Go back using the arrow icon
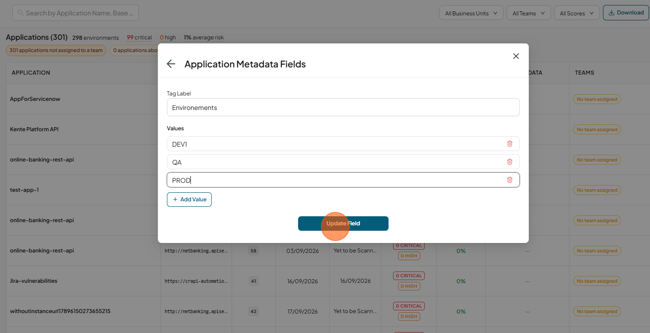This screenshot has width=650, height=333. 171,64
